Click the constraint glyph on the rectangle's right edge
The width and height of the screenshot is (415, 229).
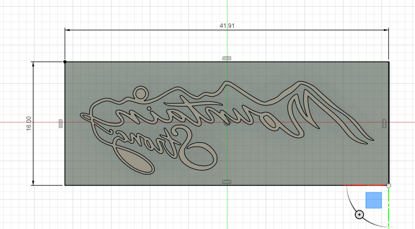point(384,124)
